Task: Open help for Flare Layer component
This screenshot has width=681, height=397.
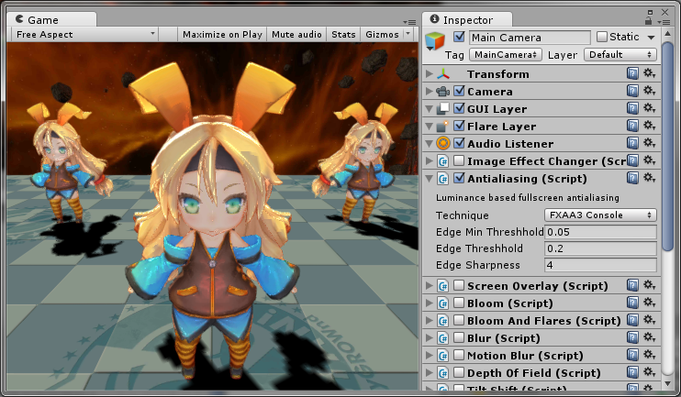Action: (632, 126)
